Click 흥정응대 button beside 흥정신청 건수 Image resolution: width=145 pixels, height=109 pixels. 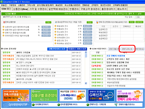point(87,40)
